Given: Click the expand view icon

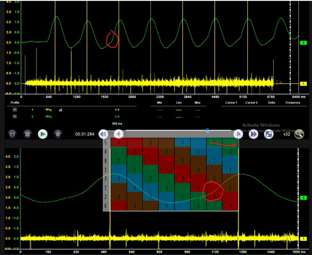Looking at the screenshot, I should (268, 134).
